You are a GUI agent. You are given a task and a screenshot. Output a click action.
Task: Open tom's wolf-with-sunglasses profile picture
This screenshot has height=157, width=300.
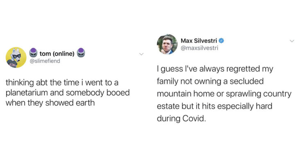16,57
